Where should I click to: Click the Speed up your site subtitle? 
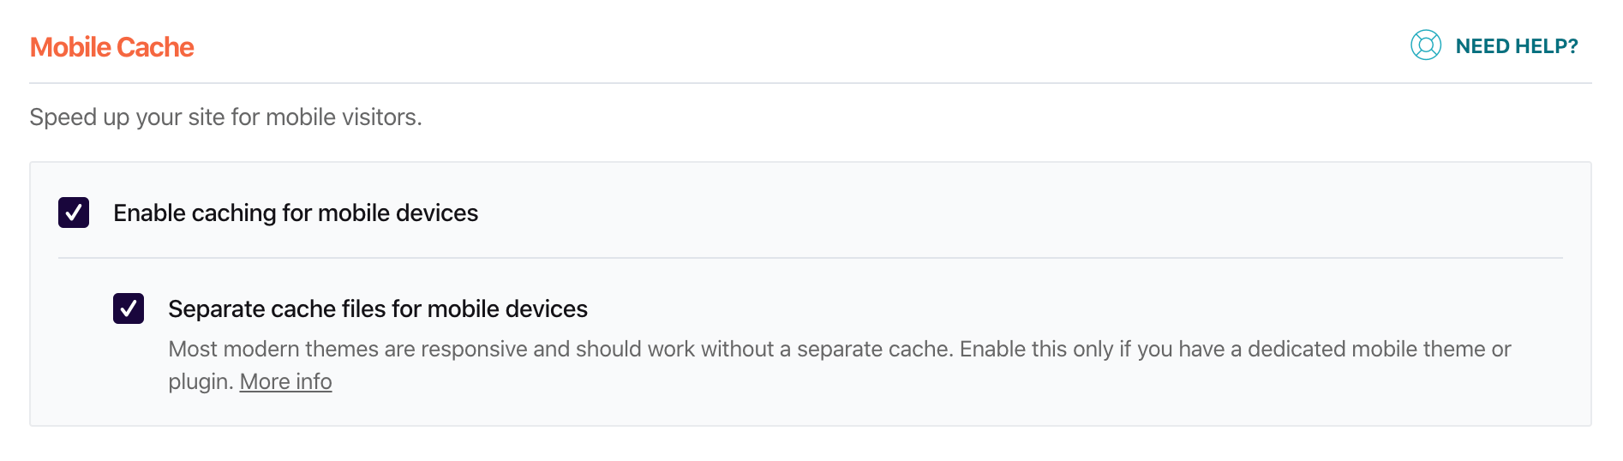tap(225, 117)
